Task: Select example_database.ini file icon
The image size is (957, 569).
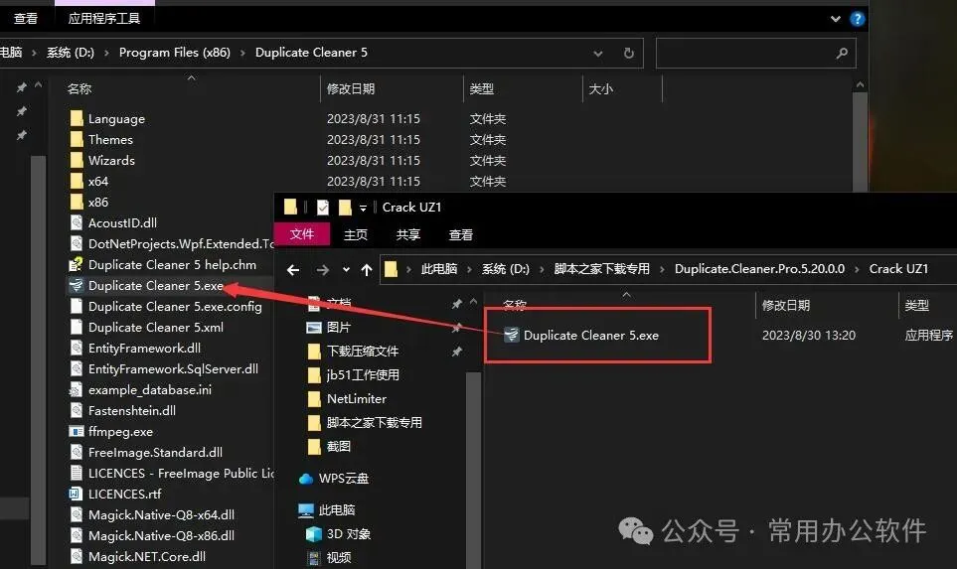Action: (77, 389)
